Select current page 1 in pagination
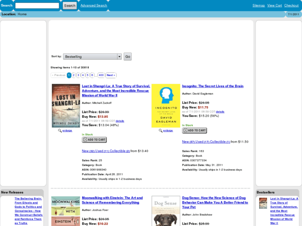302x226 pixels. (x=69, y=75)
